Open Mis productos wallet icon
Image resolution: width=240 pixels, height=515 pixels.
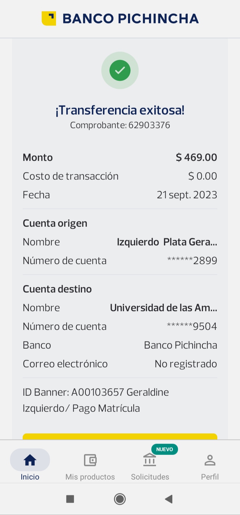[90, 460]
